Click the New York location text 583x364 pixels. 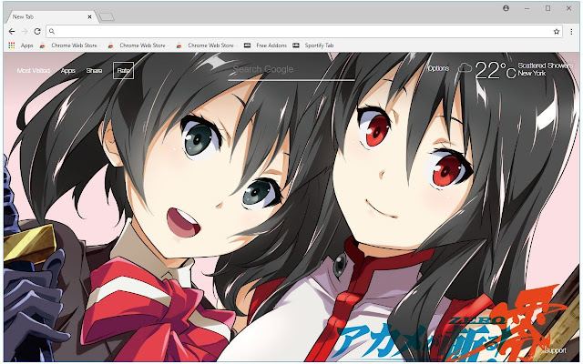[x=532, y=73]
